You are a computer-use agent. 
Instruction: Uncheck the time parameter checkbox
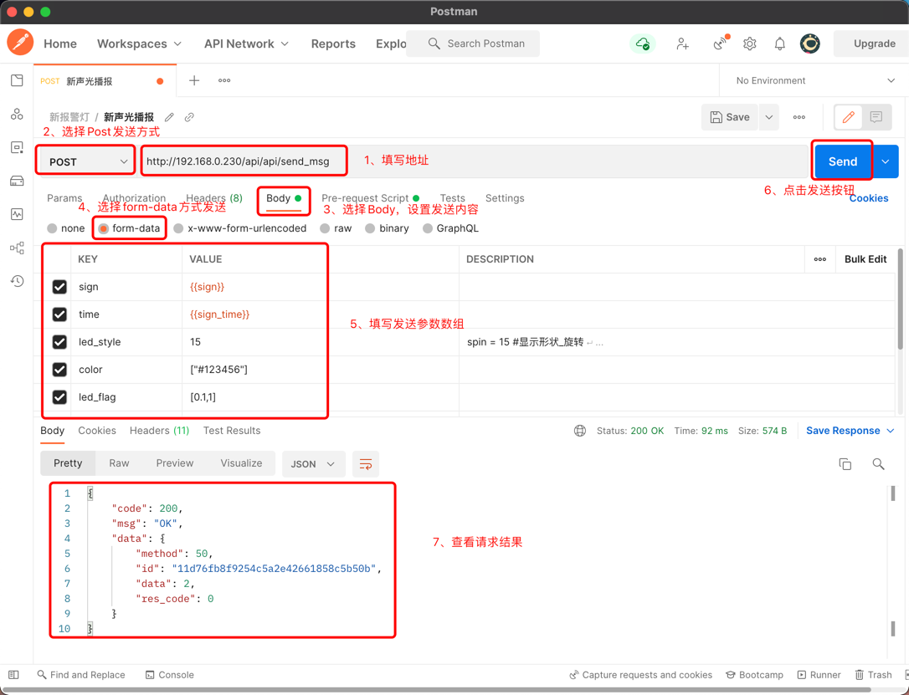[59, 314]
